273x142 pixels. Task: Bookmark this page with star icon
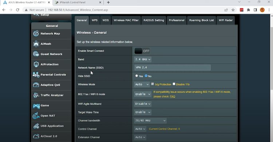pyautogui.click(x=233, y=10)
